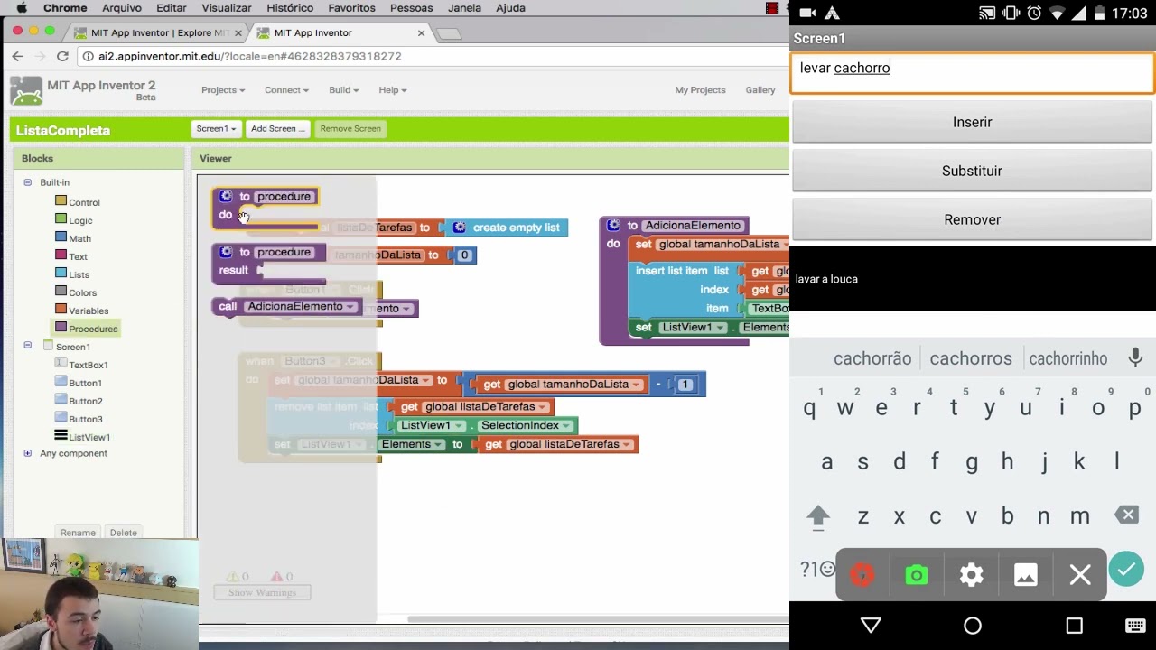The height and width of the screenshot is (650, 1156).
Task: Tap the 'cachorros' keyboard suggestion
Action: click(971, 358)
